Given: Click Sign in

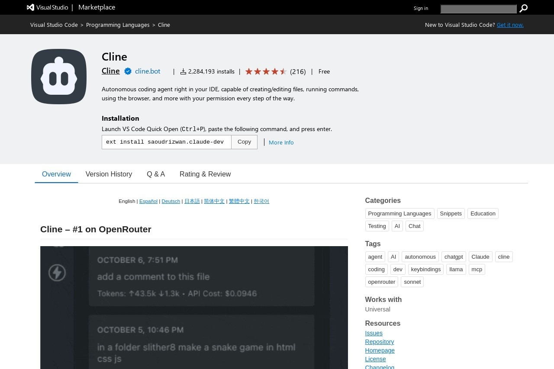Looking at the screenshot, I should click(421, 8).
